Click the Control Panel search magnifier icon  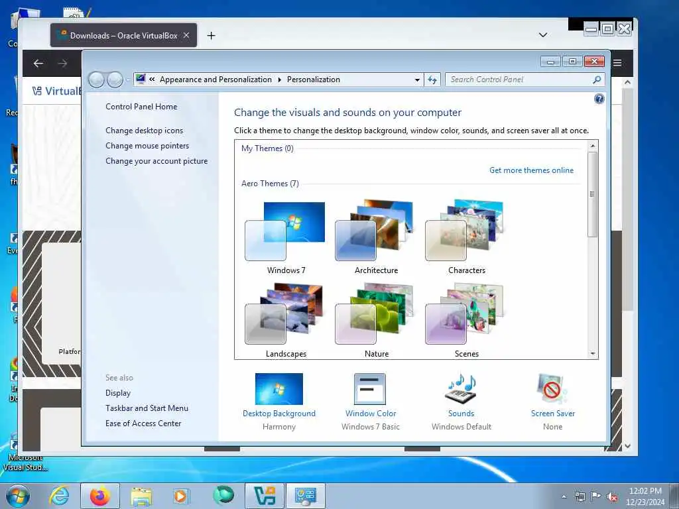[597, 80]
